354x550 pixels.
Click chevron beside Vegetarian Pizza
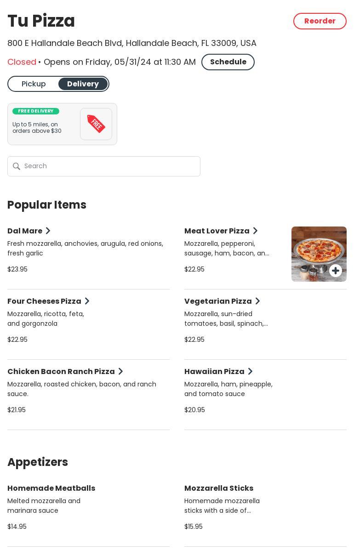pyautogui.click(x=257, y=301)
